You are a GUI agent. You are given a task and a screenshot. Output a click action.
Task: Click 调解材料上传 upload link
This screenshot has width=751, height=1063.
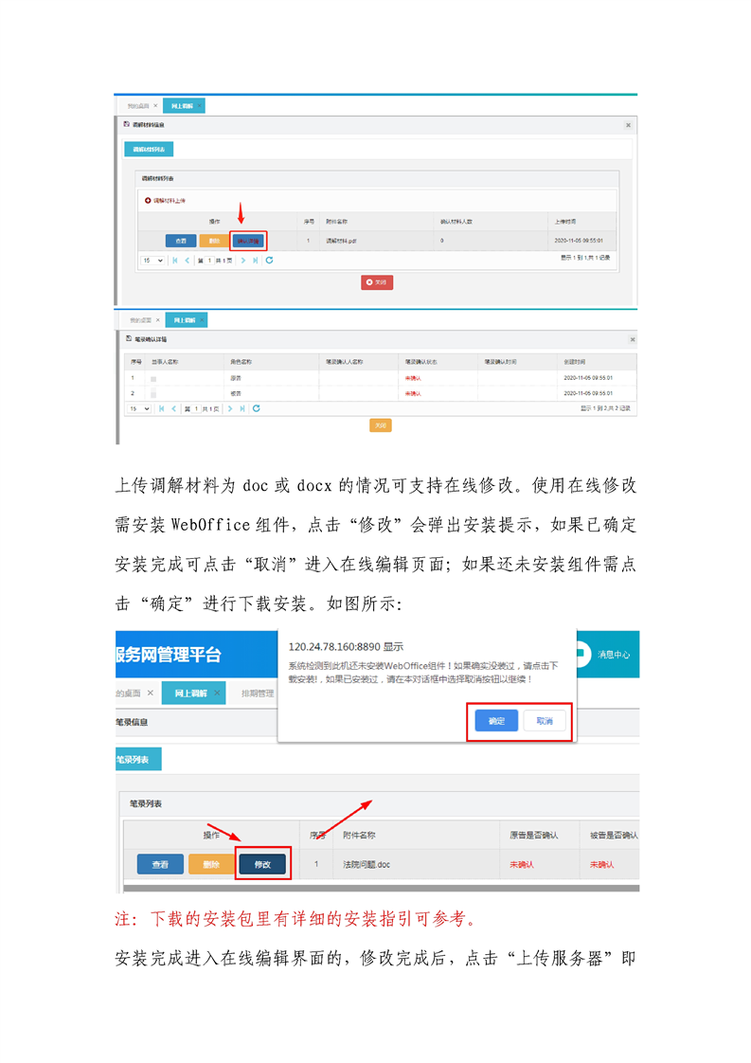(166, 201)
